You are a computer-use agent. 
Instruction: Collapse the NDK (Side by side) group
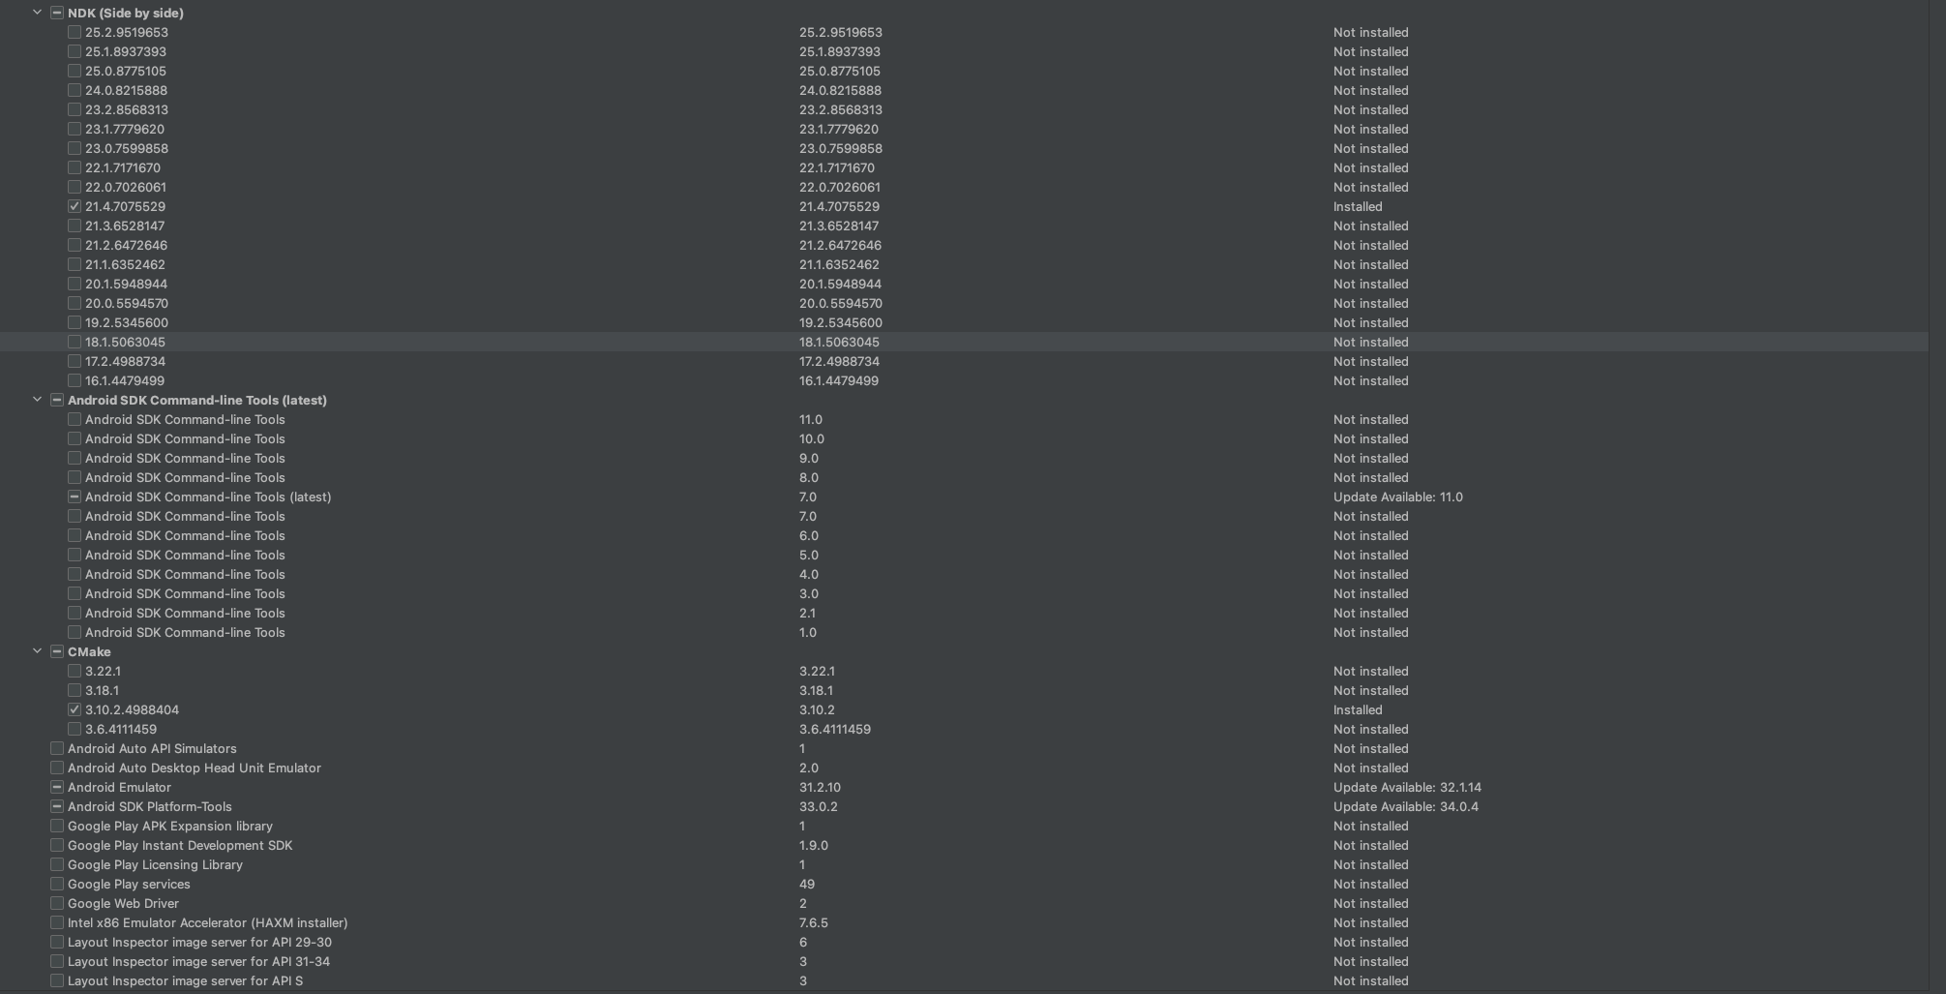click(38, 13)
